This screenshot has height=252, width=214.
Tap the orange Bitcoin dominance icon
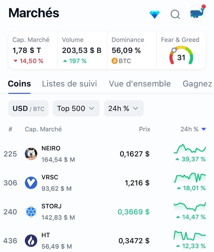click(115, 61)
